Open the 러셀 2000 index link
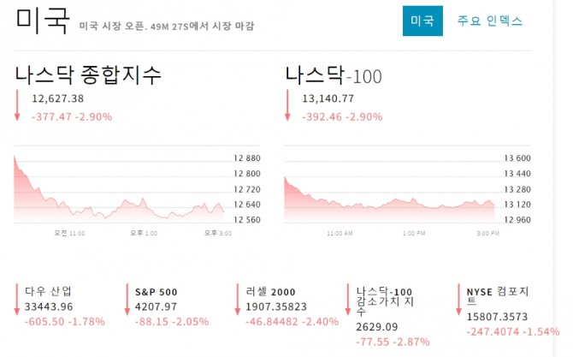The width and height of the screenshot is (573, 357). (x=270, y=292)
